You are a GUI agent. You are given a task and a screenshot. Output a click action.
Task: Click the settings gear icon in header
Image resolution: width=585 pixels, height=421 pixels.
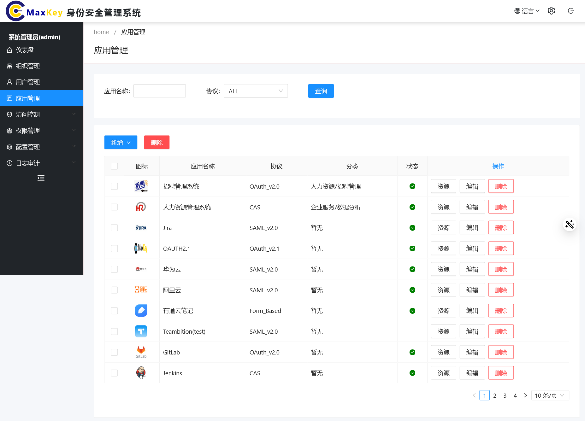(551, 11)
